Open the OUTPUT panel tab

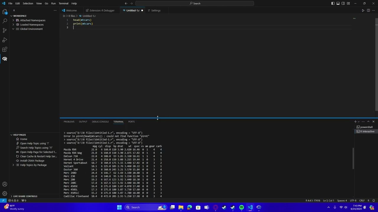pyautogui.click(x=83, y=122)
